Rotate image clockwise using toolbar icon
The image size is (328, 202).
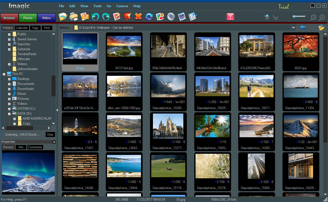[x=106, y=17]
